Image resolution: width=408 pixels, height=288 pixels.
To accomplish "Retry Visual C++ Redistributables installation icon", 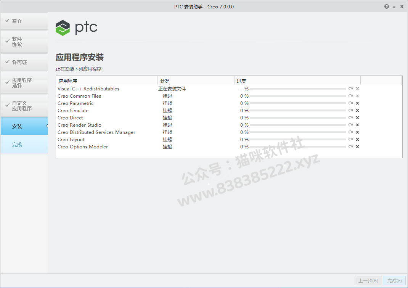I will point(350,88).
